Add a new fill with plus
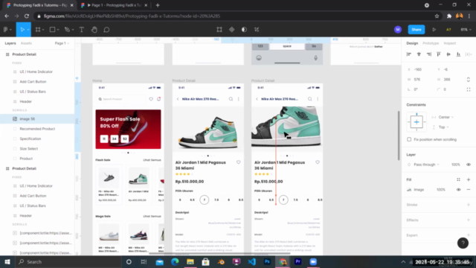The height and width of the screenshot is (268, 476). coord(469,179)
